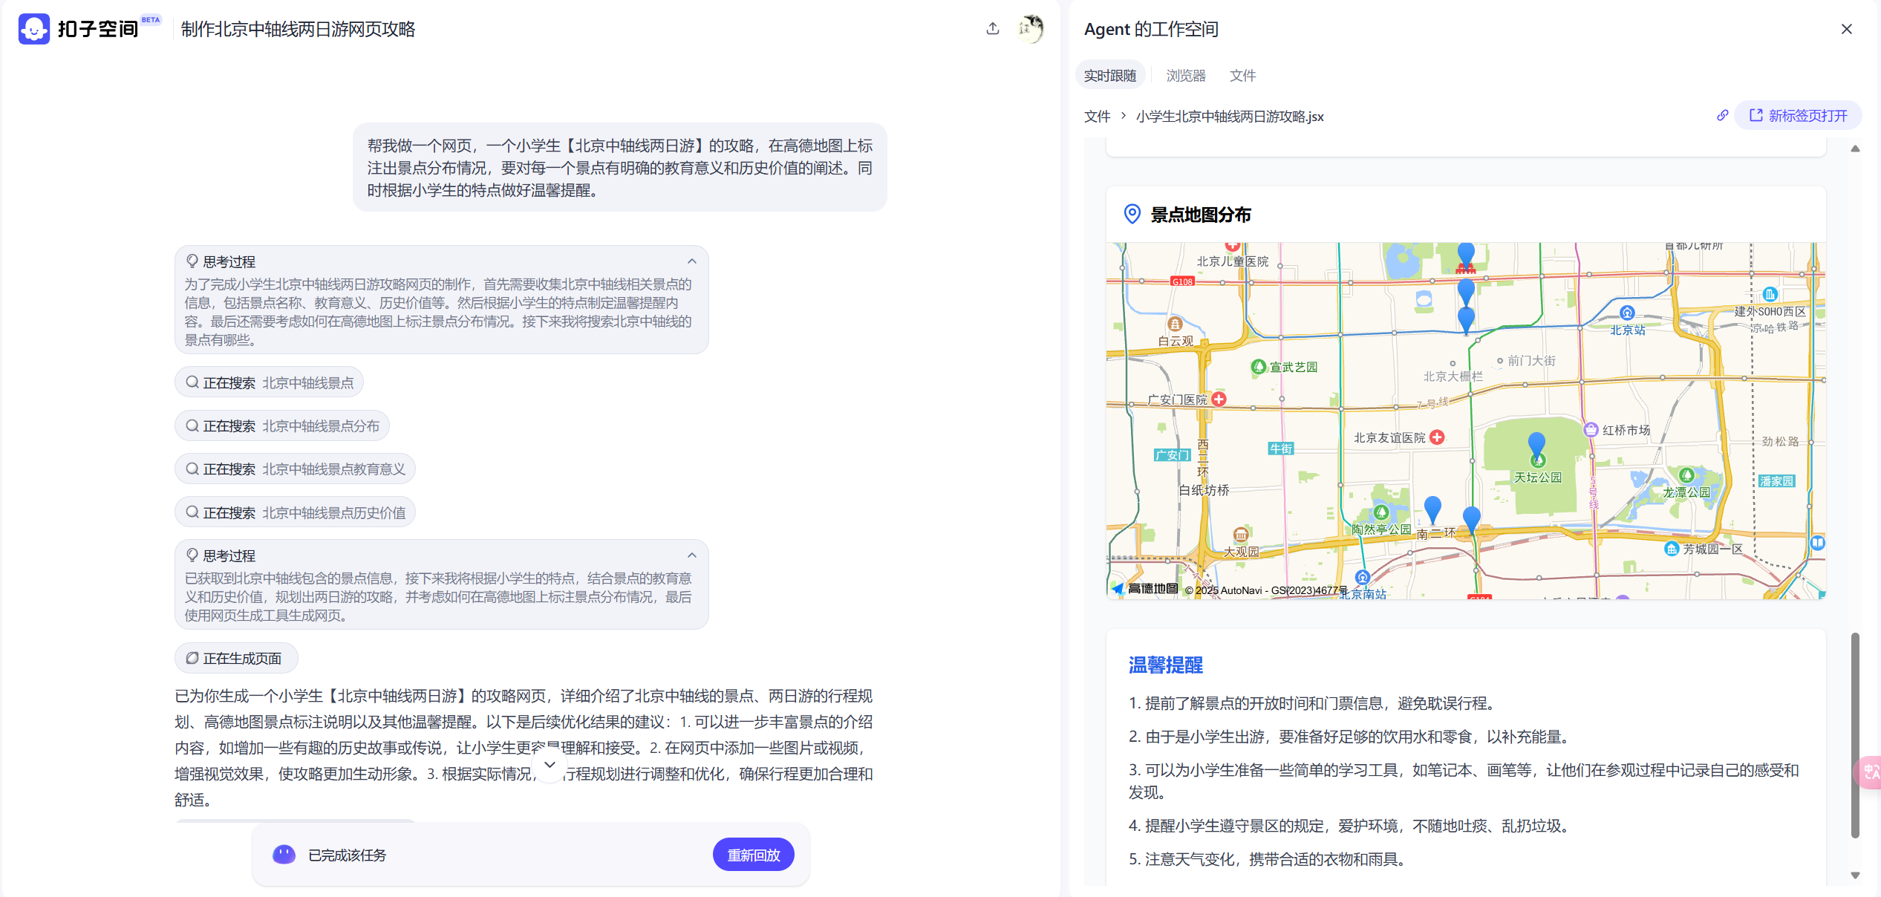Screen dimensions: 1881x897
Task: Click the pink floating translate icon
Action: tap(1869, 772)
